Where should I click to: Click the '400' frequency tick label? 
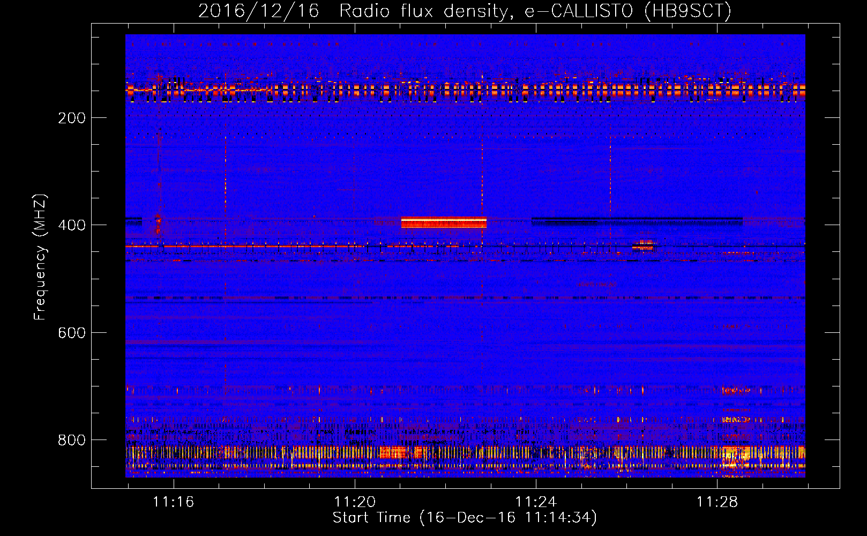click(x=72, y=225)
